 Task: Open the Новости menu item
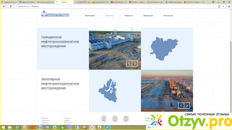click(128, 16)
